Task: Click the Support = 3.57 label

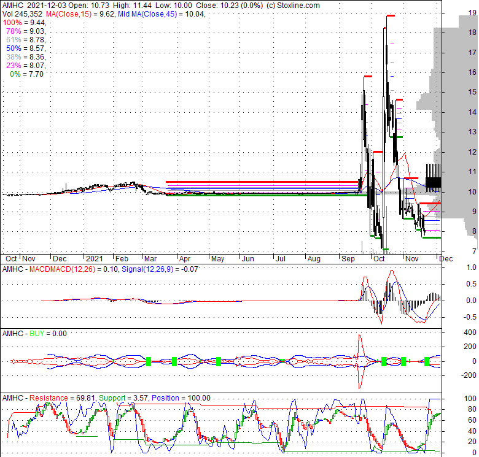Action: coord(123,398)
